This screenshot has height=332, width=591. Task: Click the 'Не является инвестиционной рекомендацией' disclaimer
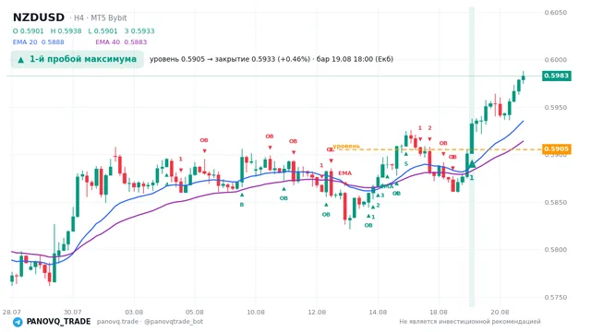pos(470,322)
